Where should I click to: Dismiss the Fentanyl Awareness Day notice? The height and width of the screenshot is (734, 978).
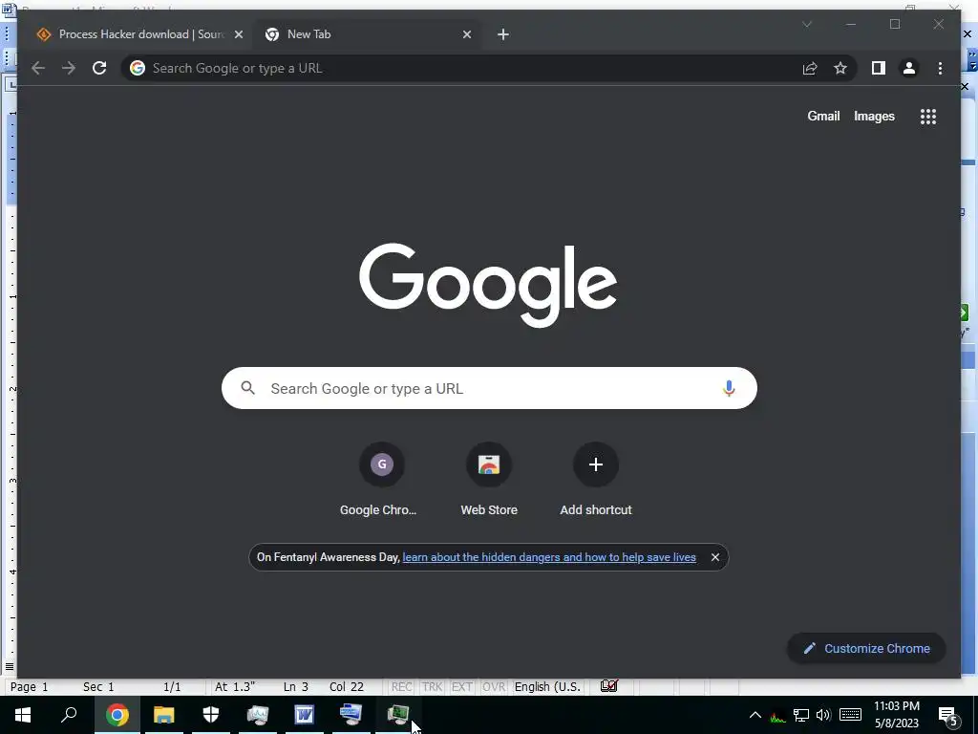[714, 557]
